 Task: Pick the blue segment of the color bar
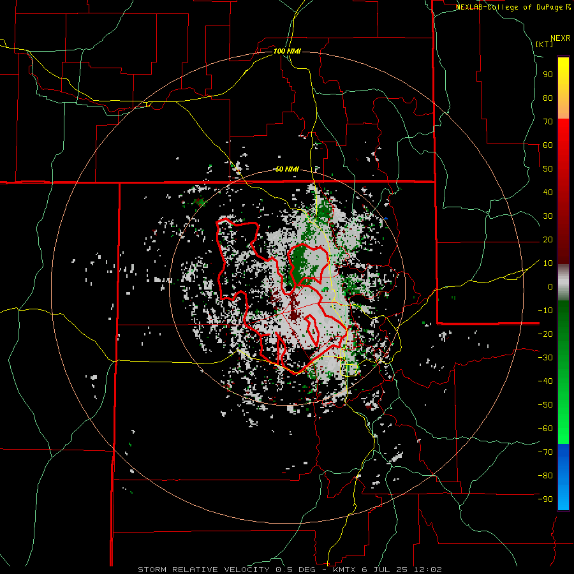coord(563,477)
